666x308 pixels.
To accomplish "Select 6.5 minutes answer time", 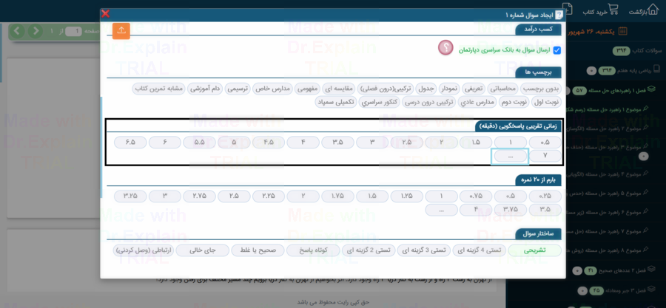I will click(130, 143).
